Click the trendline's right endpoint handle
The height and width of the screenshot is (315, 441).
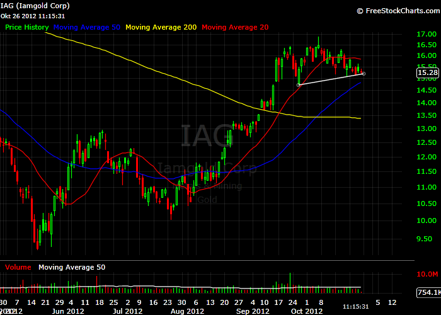[x=364, y=74]
